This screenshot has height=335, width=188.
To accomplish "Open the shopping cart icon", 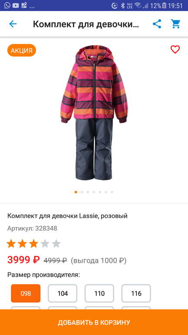I will [x=176, y=24].
